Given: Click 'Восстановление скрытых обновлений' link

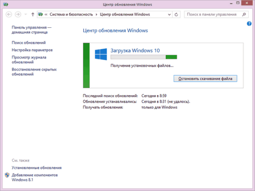Looking at the screenshot, I should coord(34,72).
